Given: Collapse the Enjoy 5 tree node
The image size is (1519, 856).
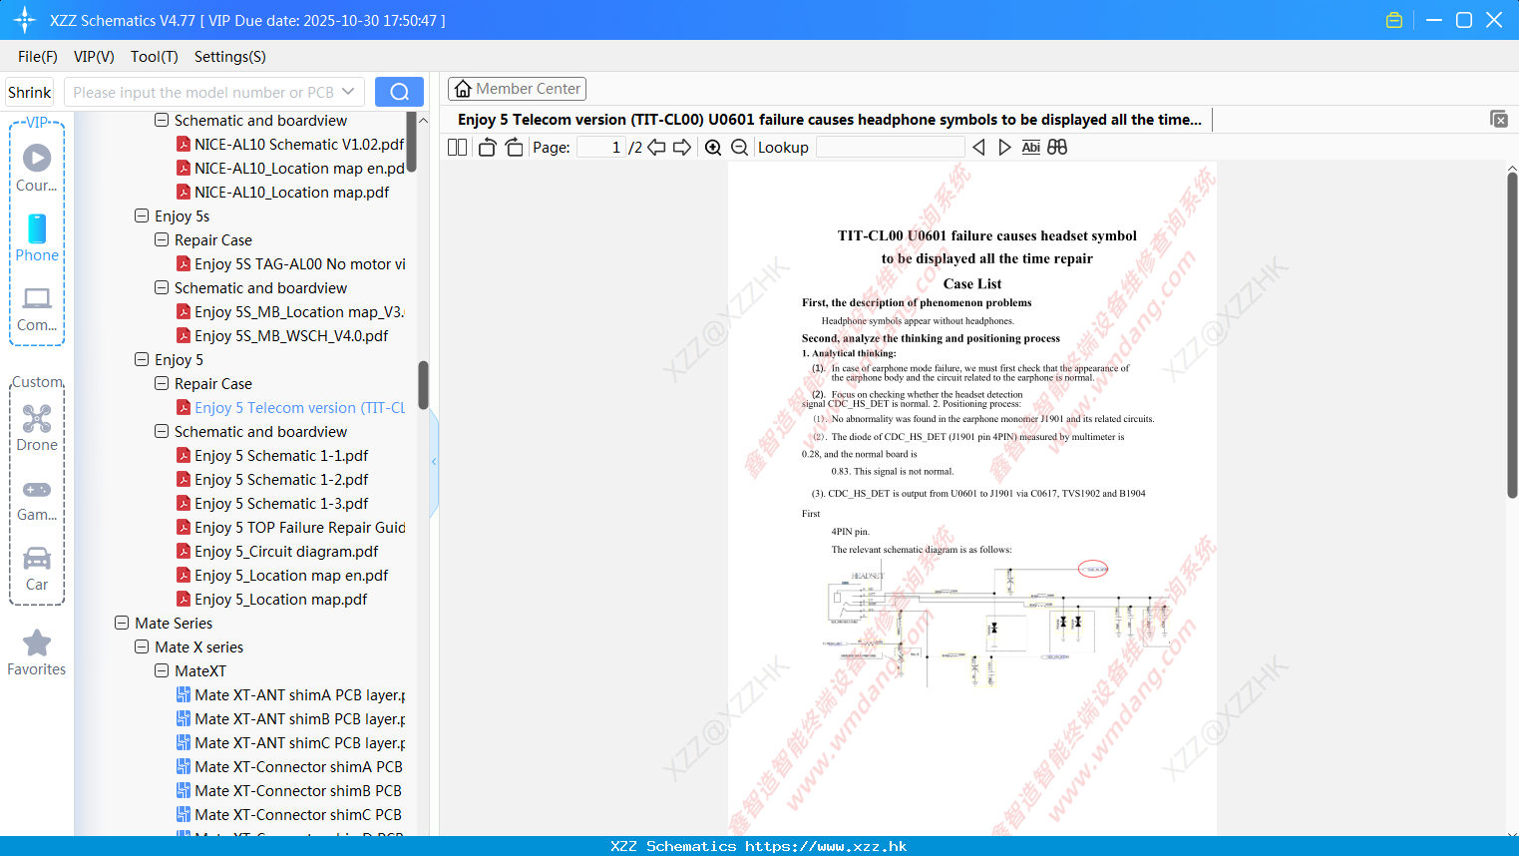Looking at the screenshot, I should point(142,359).
